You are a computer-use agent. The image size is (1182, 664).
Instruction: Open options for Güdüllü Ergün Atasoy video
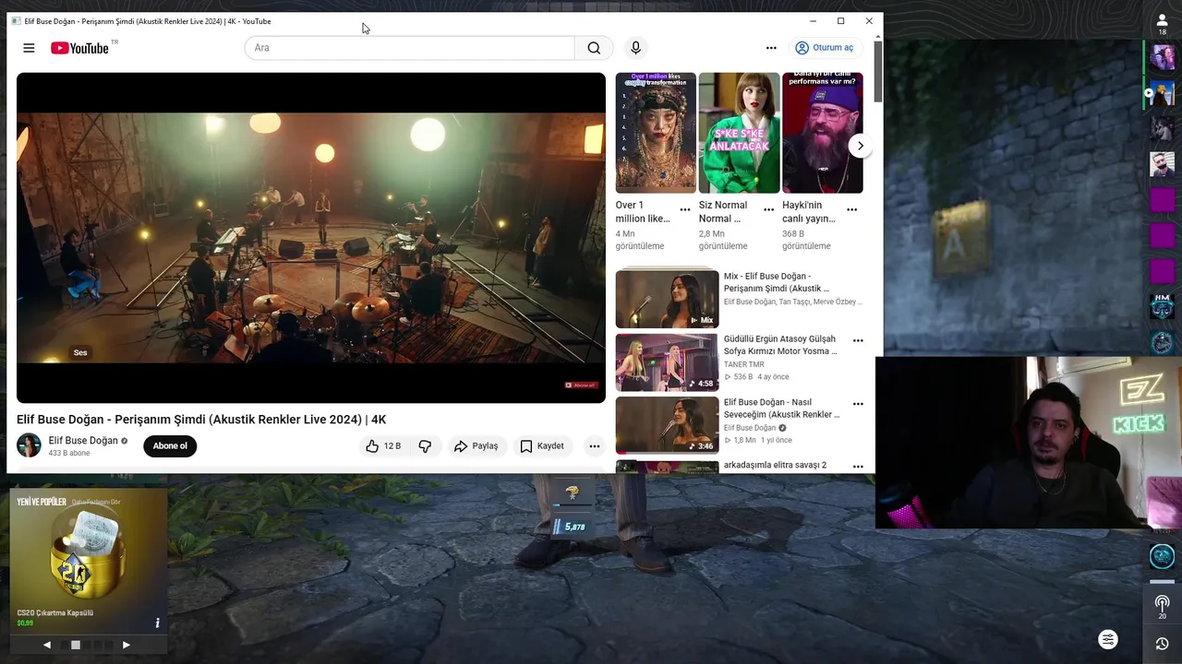[858, 341]
